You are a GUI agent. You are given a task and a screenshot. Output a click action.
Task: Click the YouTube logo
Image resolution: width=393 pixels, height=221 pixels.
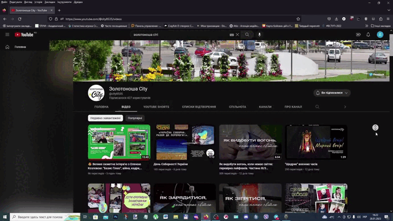coord(24,35)
